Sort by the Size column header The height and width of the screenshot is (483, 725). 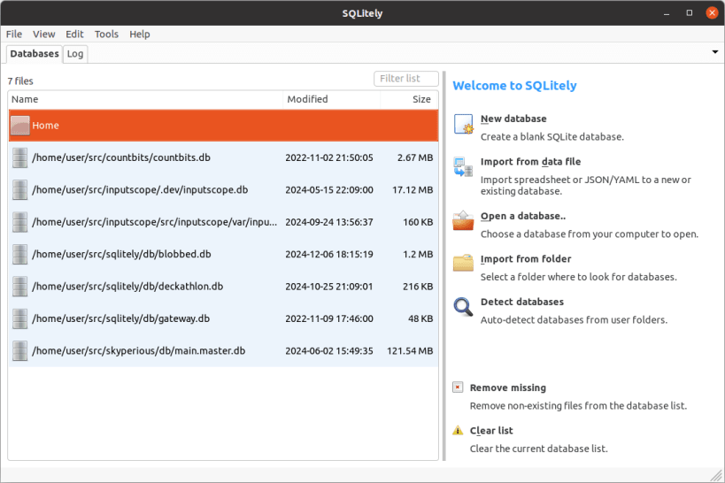coord(409,99)
